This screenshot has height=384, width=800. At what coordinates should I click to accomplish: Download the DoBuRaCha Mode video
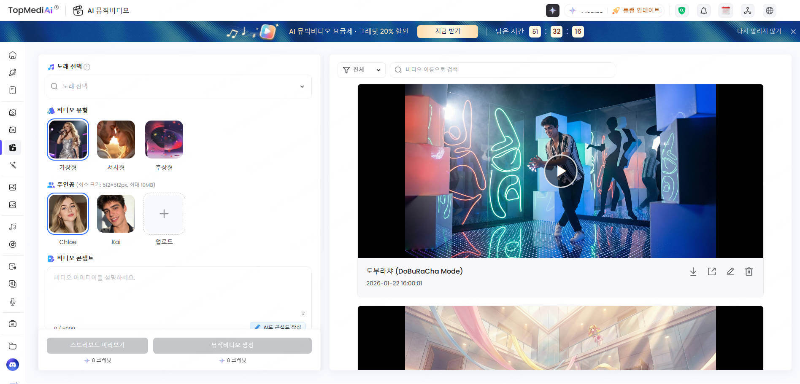[x=693, y=271]
